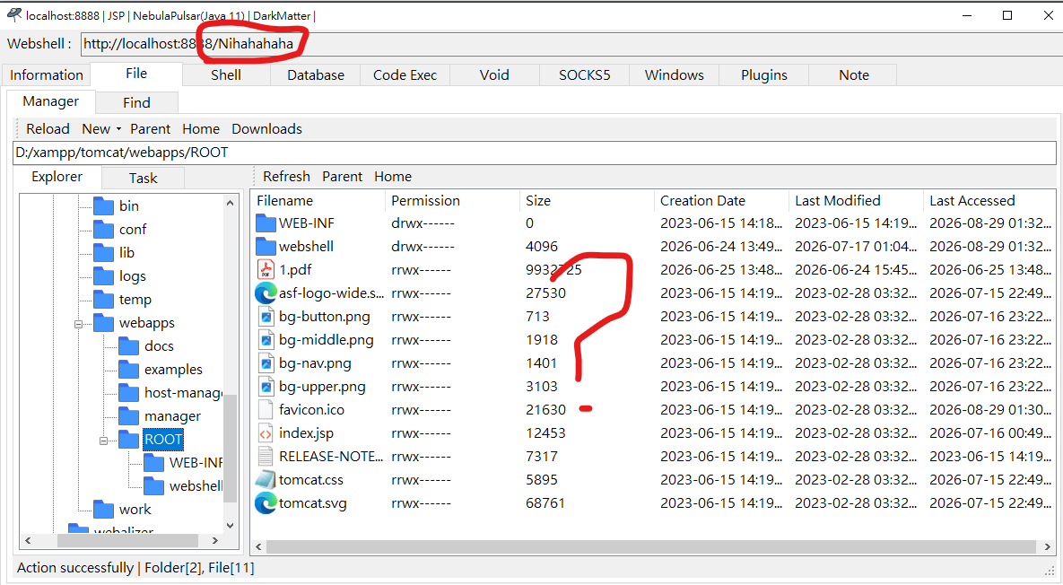The image size is (1063, 585).
Task: Click the bin folder icon in tree
Action: [x=104, y=206]
